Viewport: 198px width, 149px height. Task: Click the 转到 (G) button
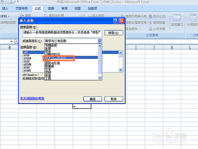114,33
